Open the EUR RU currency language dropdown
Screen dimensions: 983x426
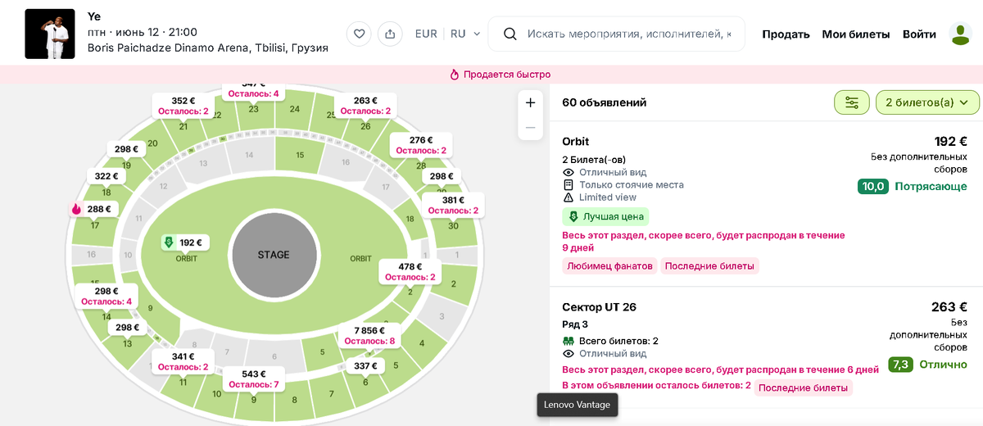[447, 34]
